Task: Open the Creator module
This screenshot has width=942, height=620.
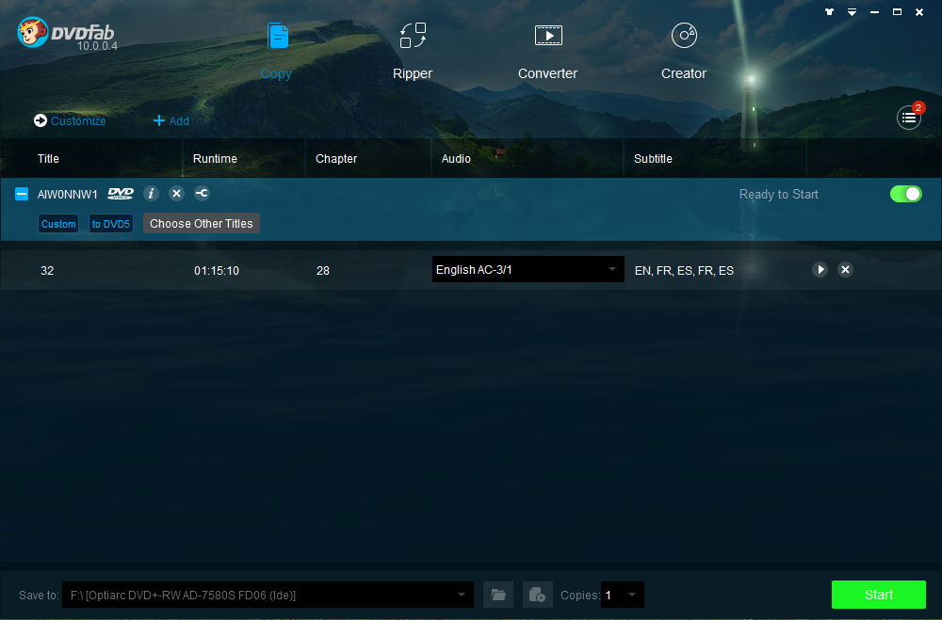Action: click(684, 51)
